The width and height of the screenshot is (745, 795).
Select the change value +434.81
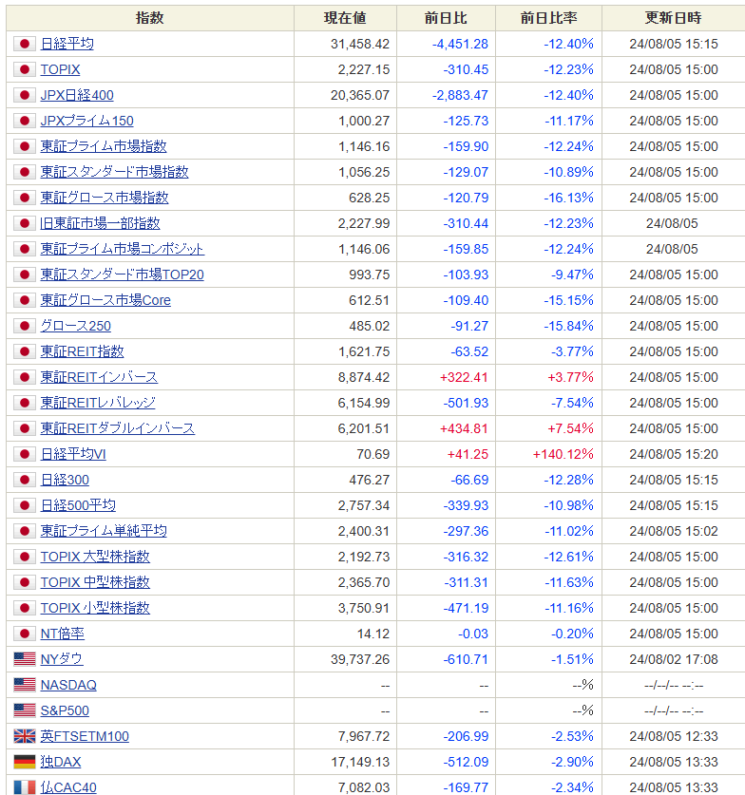pos(464,428)
